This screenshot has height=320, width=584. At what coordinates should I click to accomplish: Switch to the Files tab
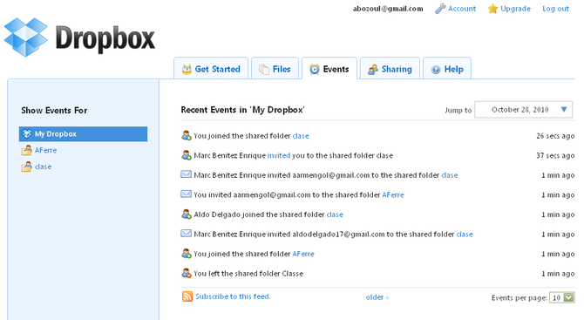pos(275,68)
